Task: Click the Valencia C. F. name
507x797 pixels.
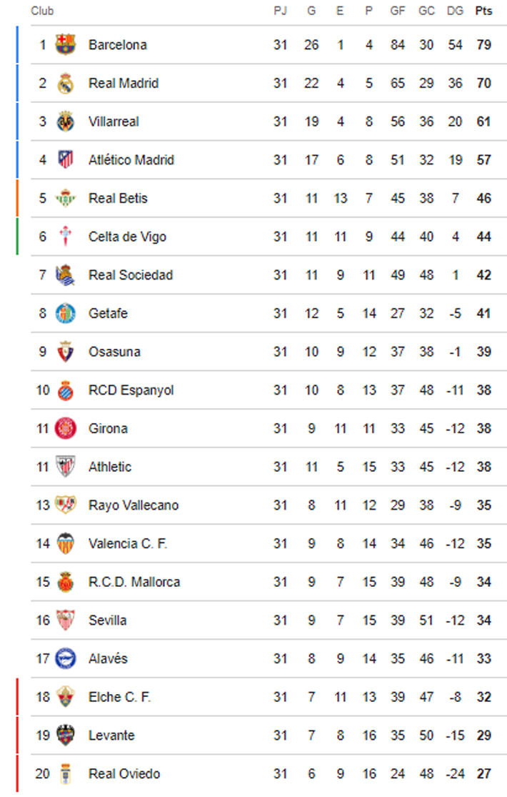Action: point(128,543)
